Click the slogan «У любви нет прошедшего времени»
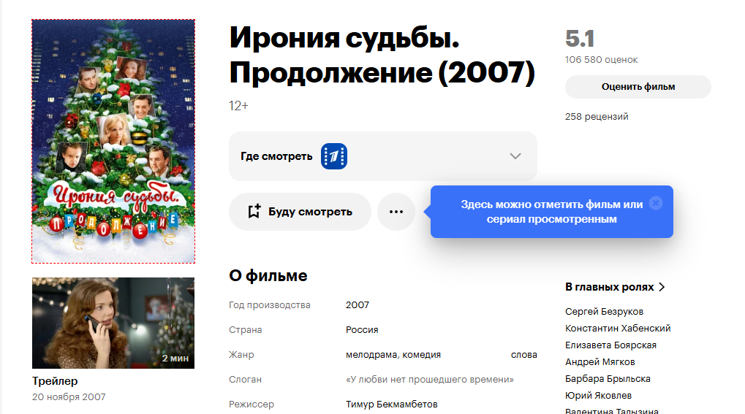 (429, 380)
